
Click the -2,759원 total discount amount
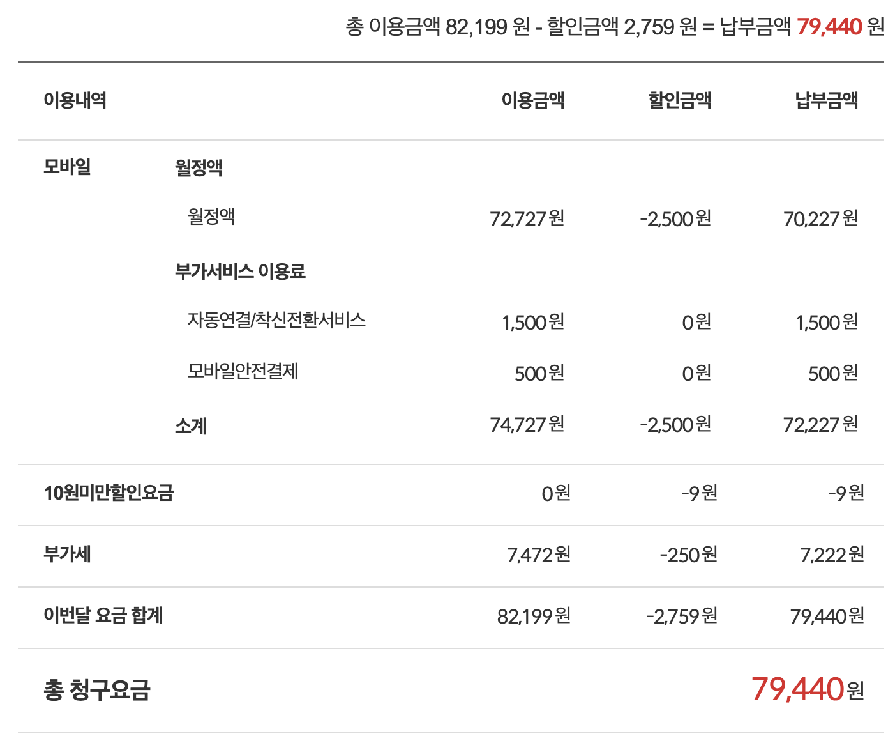click(681, 616)
